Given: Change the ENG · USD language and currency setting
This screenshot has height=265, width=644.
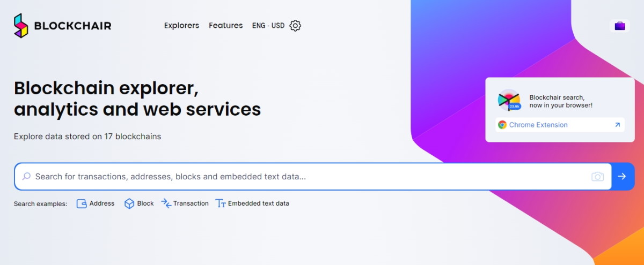Looking at the screenshot, I should pyautogui.click(x=268, y=25).
